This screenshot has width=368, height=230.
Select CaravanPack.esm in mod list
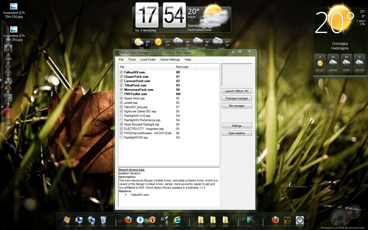[x=137, y=81]
